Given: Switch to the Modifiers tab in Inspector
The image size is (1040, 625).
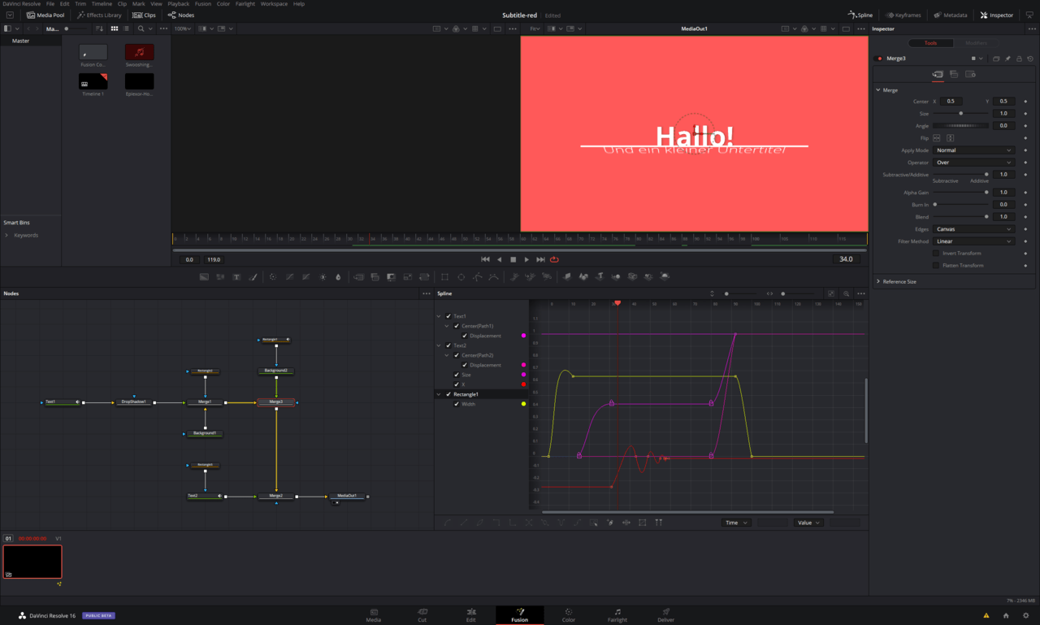Looking at the screenshot, I should [x=976, y=43].
